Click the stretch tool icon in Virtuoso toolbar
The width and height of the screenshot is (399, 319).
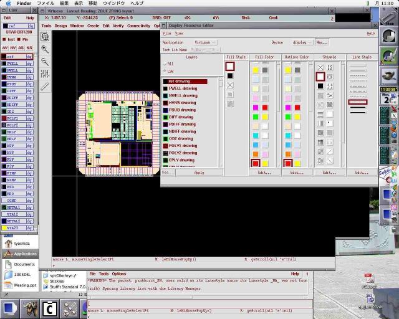(45, 74)
